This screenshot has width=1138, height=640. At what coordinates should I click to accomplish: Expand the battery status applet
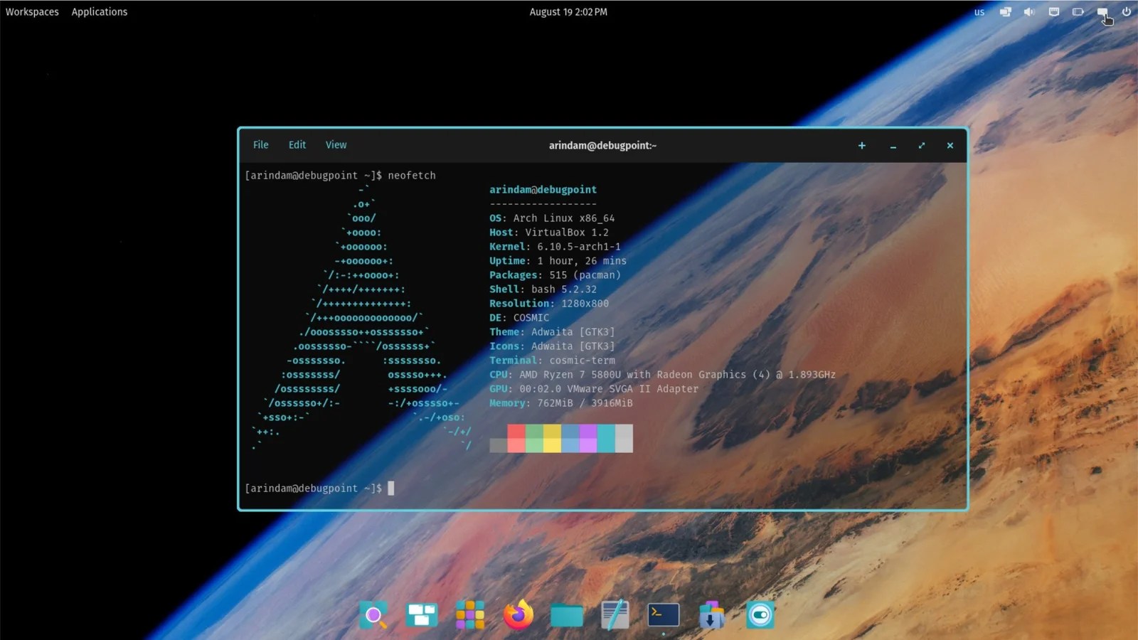point(1078,12)
